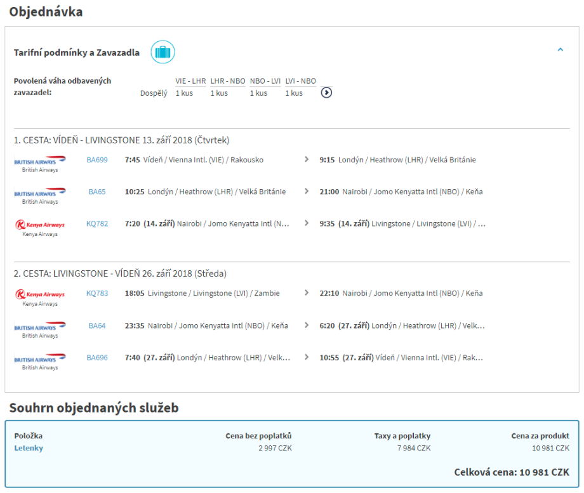Click the Tarifní podmínky a Zavazadla heading
The image size is (584, 493).
point(77,53)
